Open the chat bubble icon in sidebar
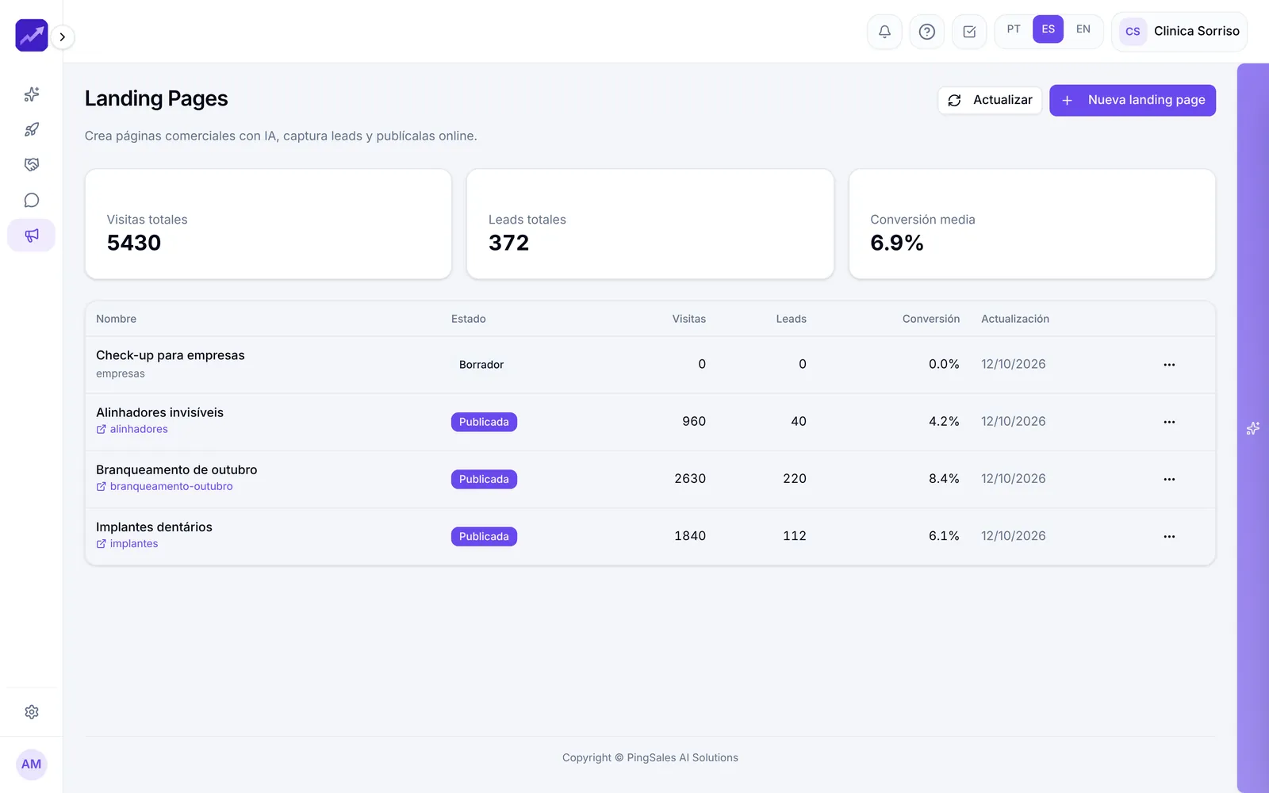This screenshot has height=793, width=1269. [x=32, y=200]
